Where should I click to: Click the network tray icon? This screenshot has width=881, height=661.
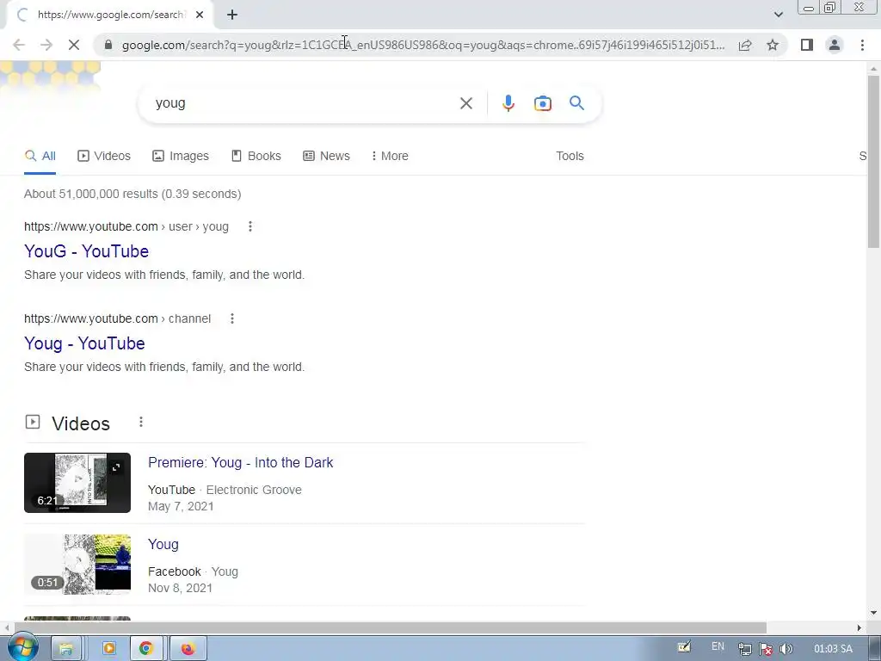pyautogui.click(x=744, y=649)
